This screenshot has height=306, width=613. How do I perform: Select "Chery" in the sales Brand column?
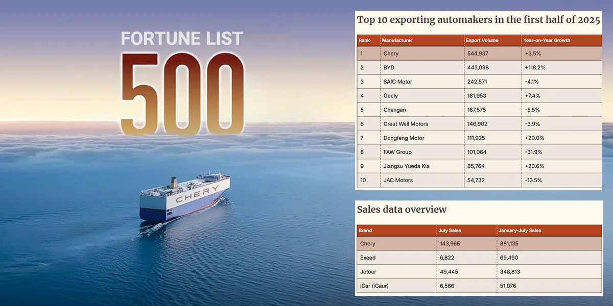tap(367, 244)
